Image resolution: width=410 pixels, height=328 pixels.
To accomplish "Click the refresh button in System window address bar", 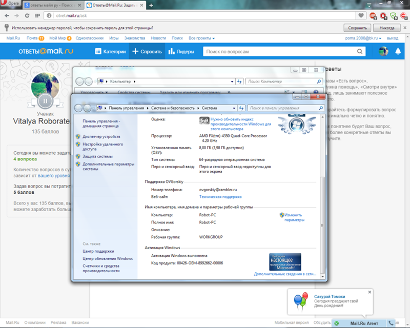I will [x=240, y=108].
